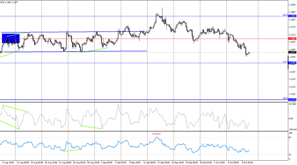Image resolution: width=297 pixels, height=165 pixels.
Task: Click the 17 Sep 00:00 date label
Action: [163, 162]
